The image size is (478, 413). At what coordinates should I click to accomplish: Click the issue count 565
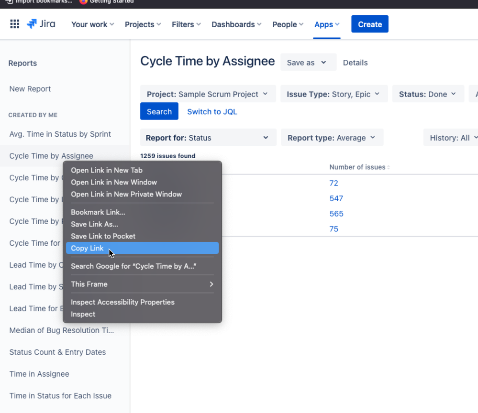click(x=336, y=214)
